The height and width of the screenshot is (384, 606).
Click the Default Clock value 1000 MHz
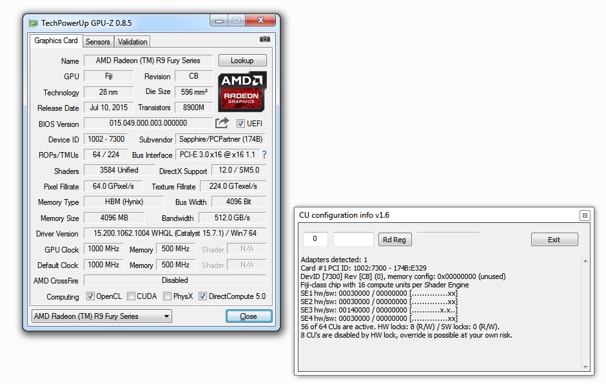[104, 265]
